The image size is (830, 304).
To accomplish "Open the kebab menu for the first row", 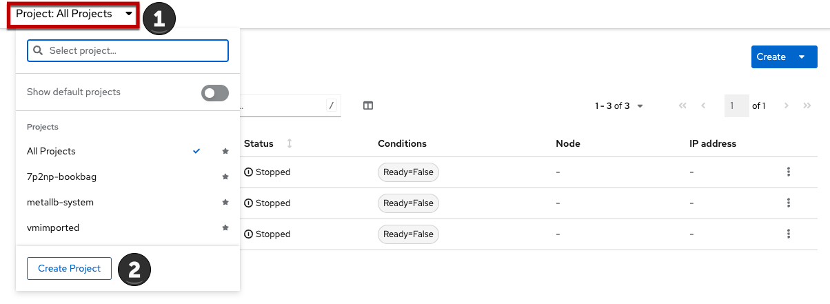I will click(x=788, y=172).
